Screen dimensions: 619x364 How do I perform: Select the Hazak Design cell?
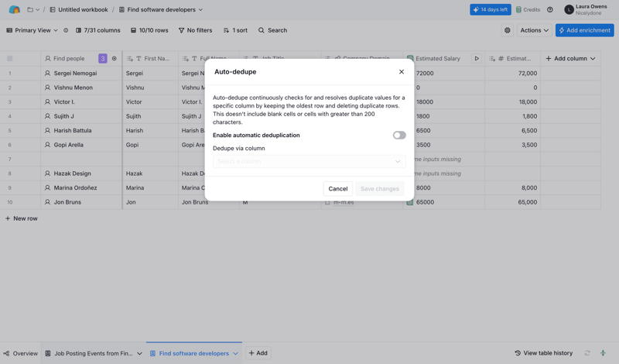tap(81, 173)
